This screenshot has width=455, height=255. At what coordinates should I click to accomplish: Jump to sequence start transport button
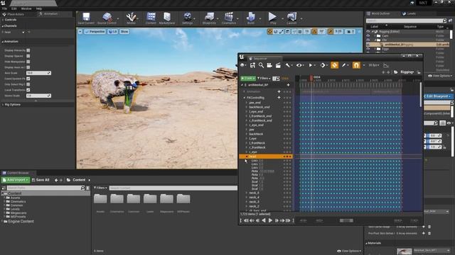coord(246,220)
